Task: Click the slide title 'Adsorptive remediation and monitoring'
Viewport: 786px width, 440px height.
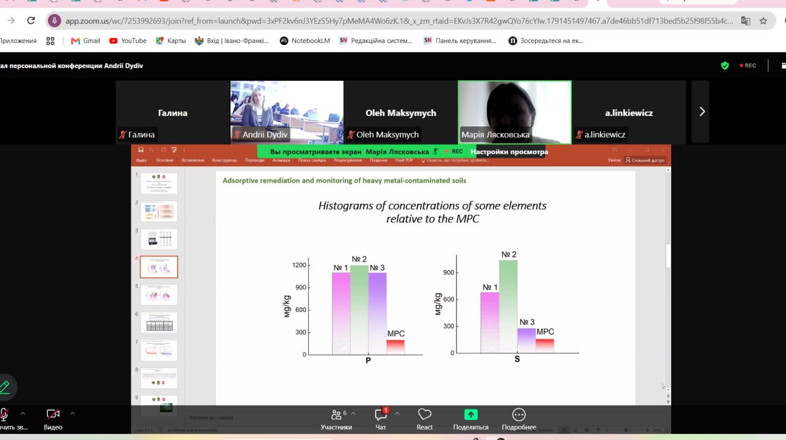Action: (x=344, y=180)
